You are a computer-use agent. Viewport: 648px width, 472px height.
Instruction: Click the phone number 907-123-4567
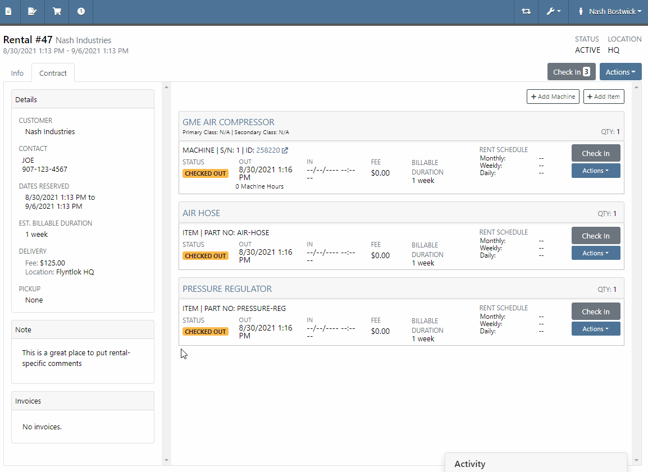click(x=44, y=169)
